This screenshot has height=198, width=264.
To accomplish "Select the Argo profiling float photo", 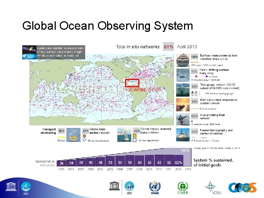I will click(x=183, y=120).
